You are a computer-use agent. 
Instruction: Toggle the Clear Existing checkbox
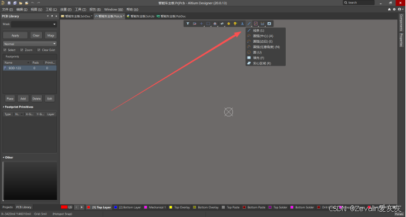(x=39, y=50)
